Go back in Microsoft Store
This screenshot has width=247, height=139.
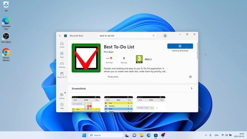(60, 36)
